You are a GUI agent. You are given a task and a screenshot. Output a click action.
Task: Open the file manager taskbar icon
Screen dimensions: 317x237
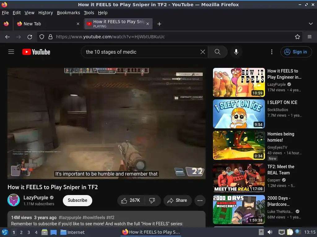point(45,232)
